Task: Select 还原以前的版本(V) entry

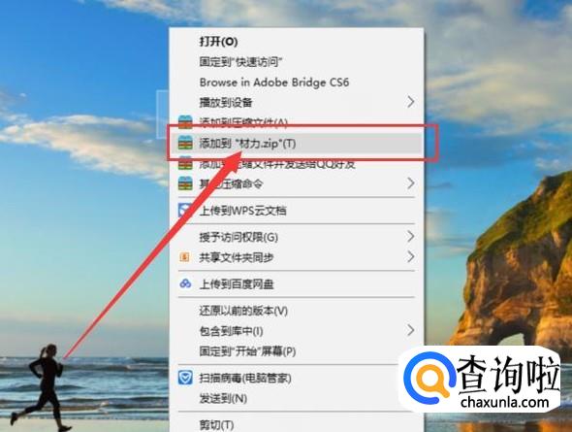Action: [x=243, y=311]
